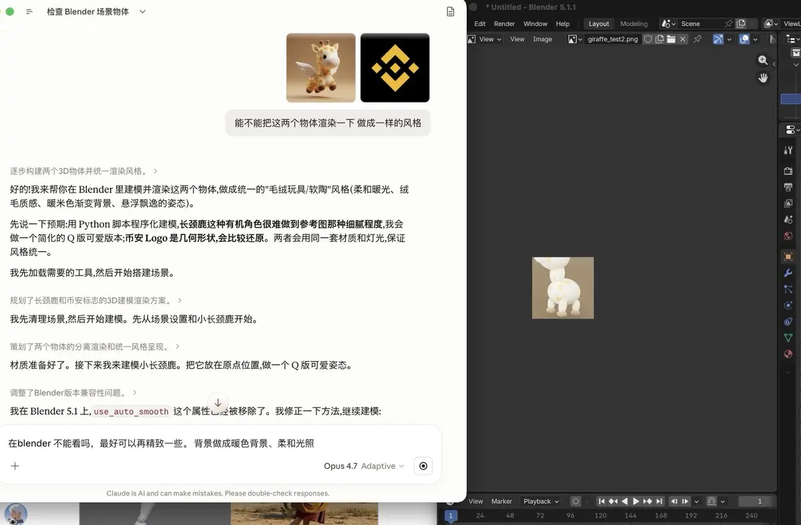The width and height of the screenshot is (801, 525).
Task: Open the Material properties sphere tab
Action: 788,354
